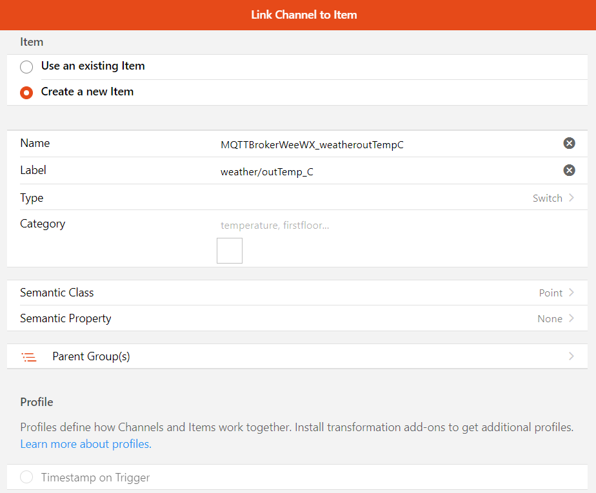
Task: Click into the Name input field
Action: (388, 145)
